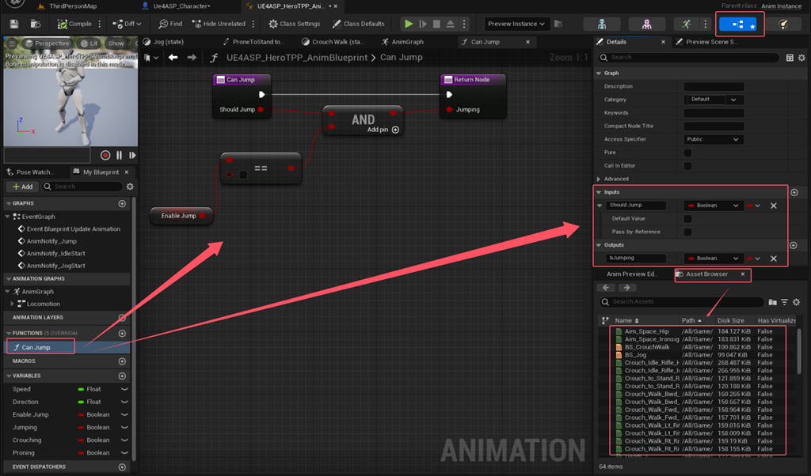Image resolution: width=811 pixels, height=476 pixels.
Task: Enable the Call In Editor checkbox
Action: coord(687,166)
